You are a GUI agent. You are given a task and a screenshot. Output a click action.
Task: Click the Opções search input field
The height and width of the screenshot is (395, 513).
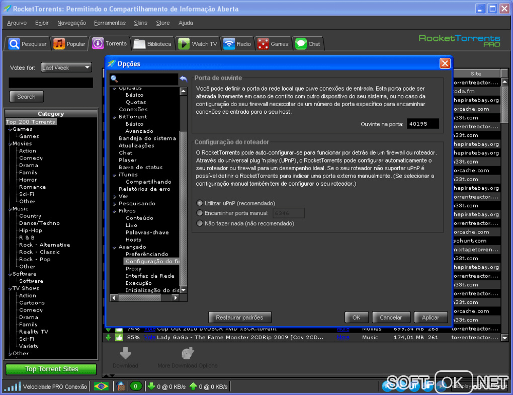click(148, 78)
